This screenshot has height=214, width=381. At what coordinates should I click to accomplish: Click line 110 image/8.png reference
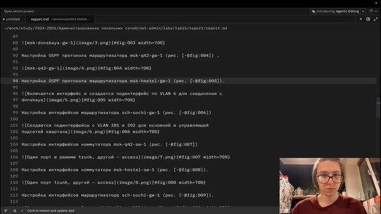(x=114, y=182)
